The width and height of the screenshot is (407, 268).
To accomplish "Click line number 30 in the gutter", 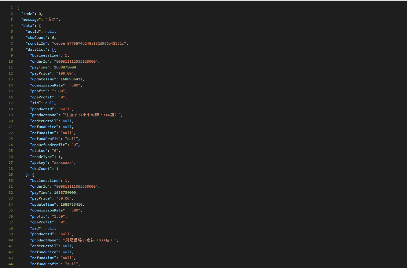I will pos(11,181).
